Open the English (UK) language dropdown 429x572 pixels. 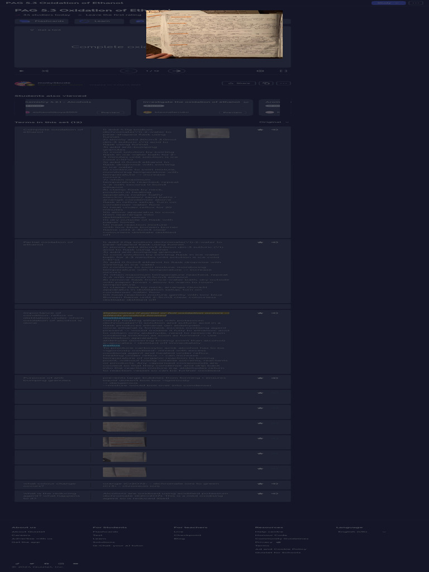pyautogui.click(x=362, y=532)
